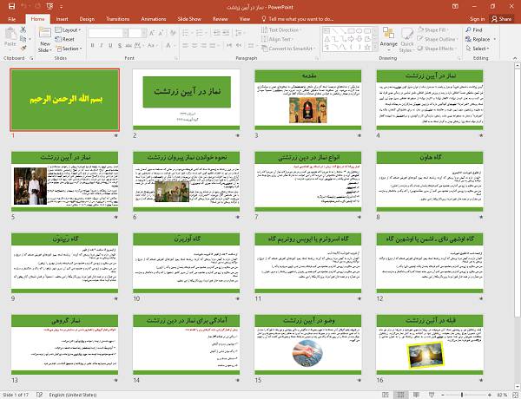Click the zoom slider handle
Image resolution: width=521 pixels, height=399 pixels.
(x=462, y=395)
